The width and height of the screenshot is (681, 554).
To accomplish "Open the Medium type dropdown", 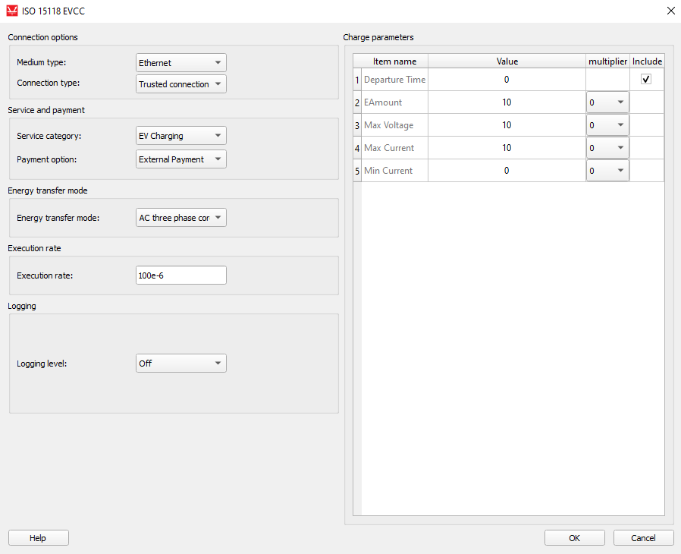I will tap(181, 62).
